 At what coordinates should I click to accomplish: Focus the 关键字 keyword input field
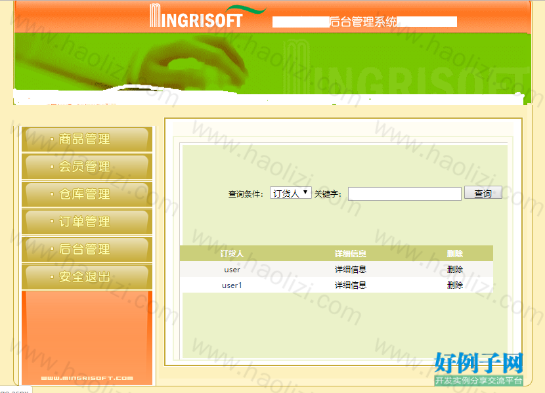(x=404, y=194)
